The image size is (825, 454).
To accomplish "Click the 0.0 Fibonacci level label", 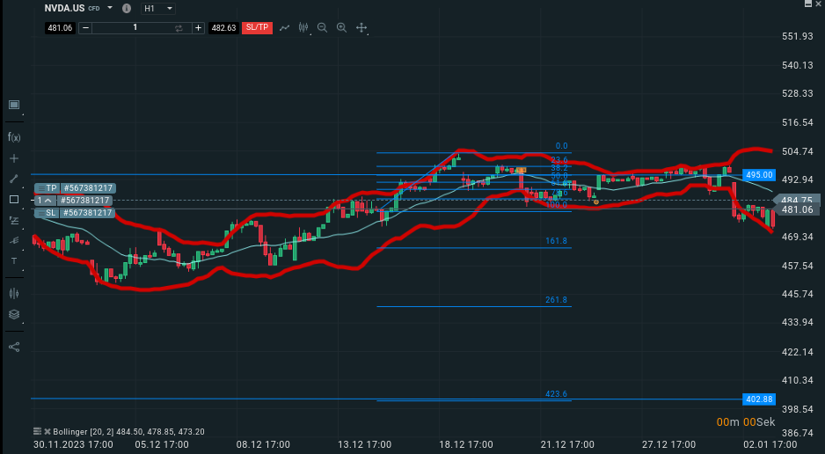I will pos(561,146).
